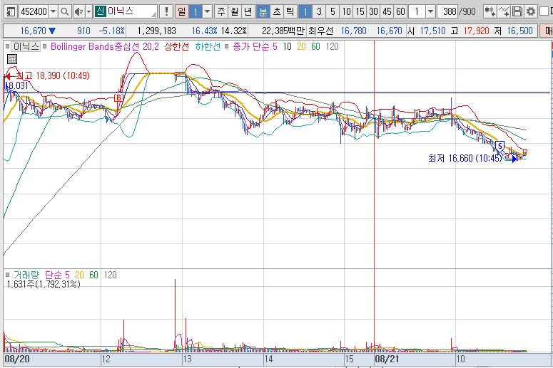This screenshot has width=553, height=368.
Task: Click the 하한선 lower band legend
Action: click(x=208, y=46)
